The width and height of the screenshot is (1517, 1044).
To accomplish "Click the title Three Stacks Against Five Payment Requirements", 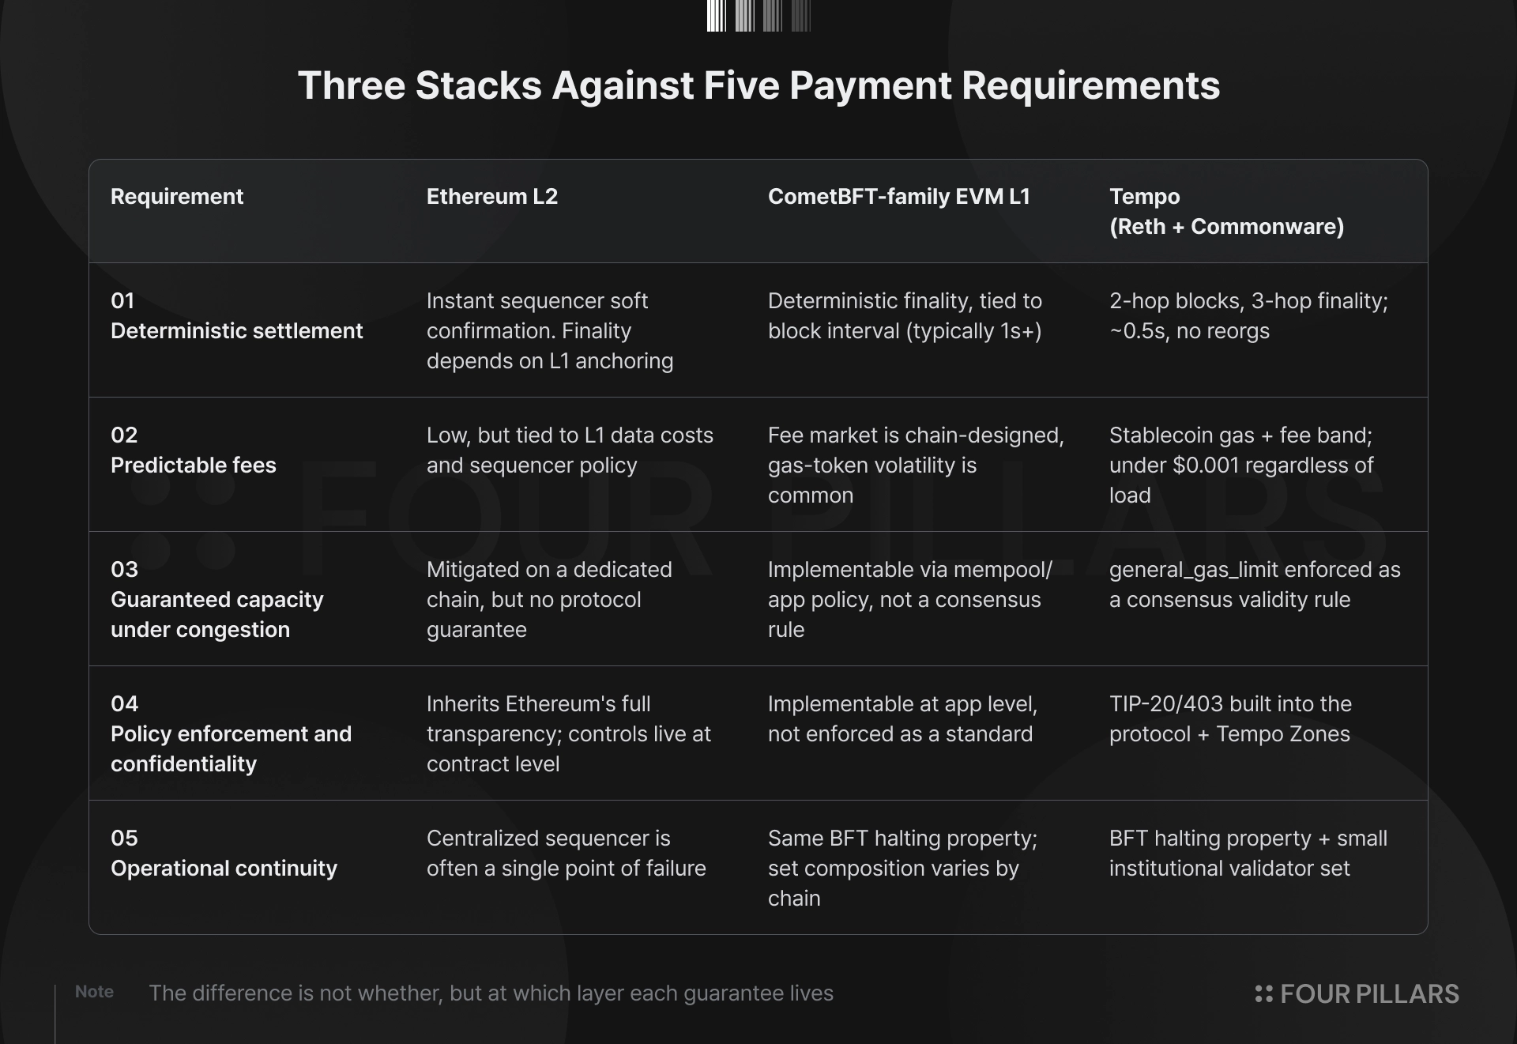I will click(x=758, y=85).
